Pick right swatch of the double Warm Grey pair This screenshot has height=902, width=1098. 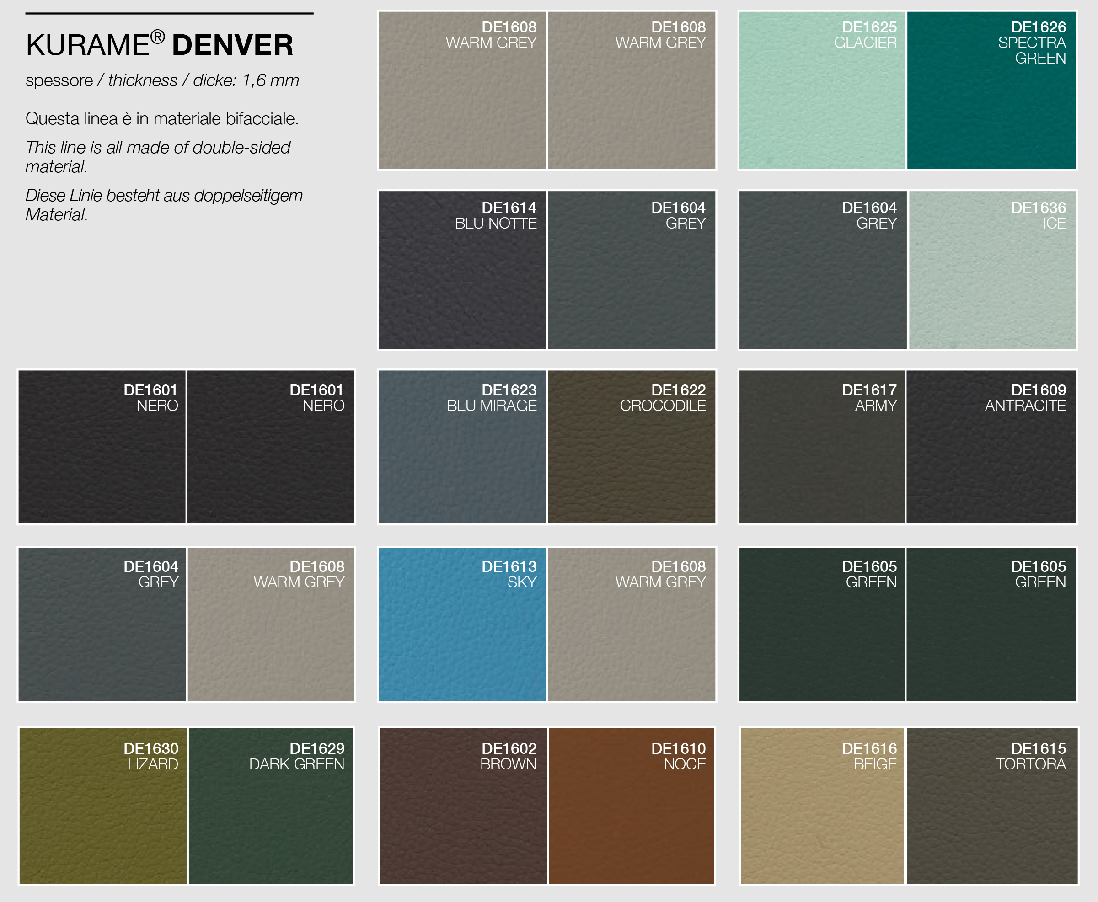click(632, 91)
